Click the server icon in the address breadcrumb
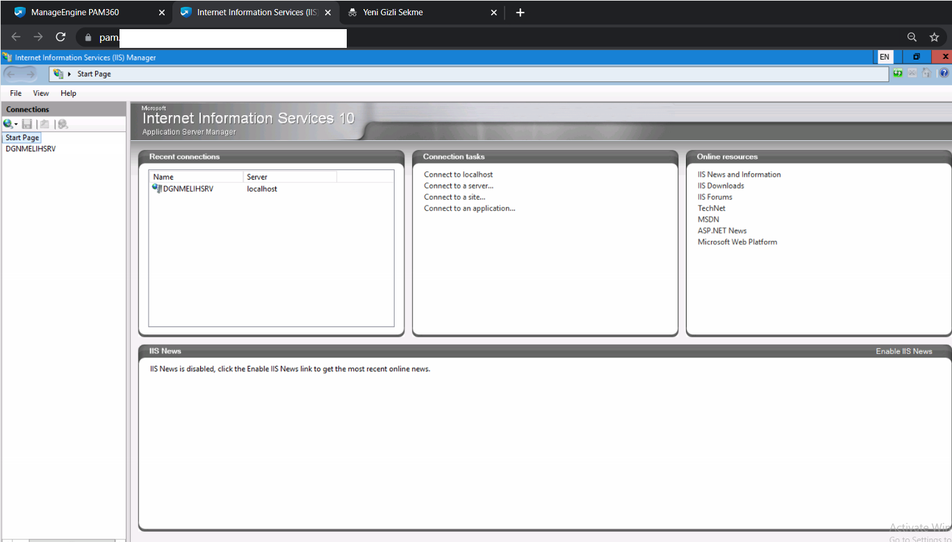The image size is (952, 542). [58, 74]
